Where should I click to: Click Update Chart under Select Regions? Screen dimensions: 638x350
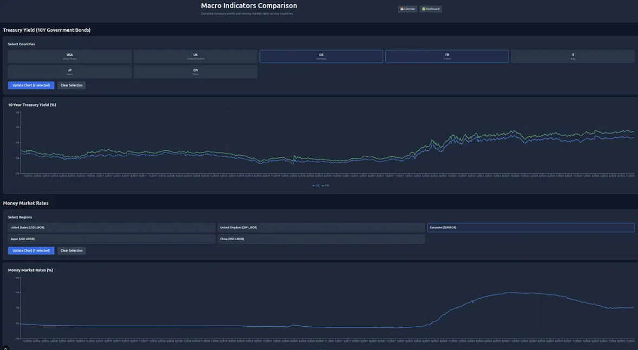point(30,250)
